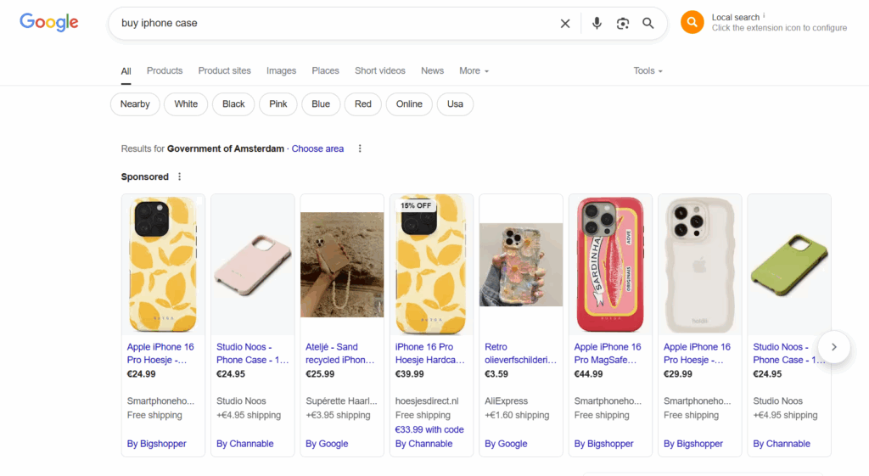The height and width of the screenshot is (476, 869).
Task: Switch to the Places tab
Action: tap(325, 71)
